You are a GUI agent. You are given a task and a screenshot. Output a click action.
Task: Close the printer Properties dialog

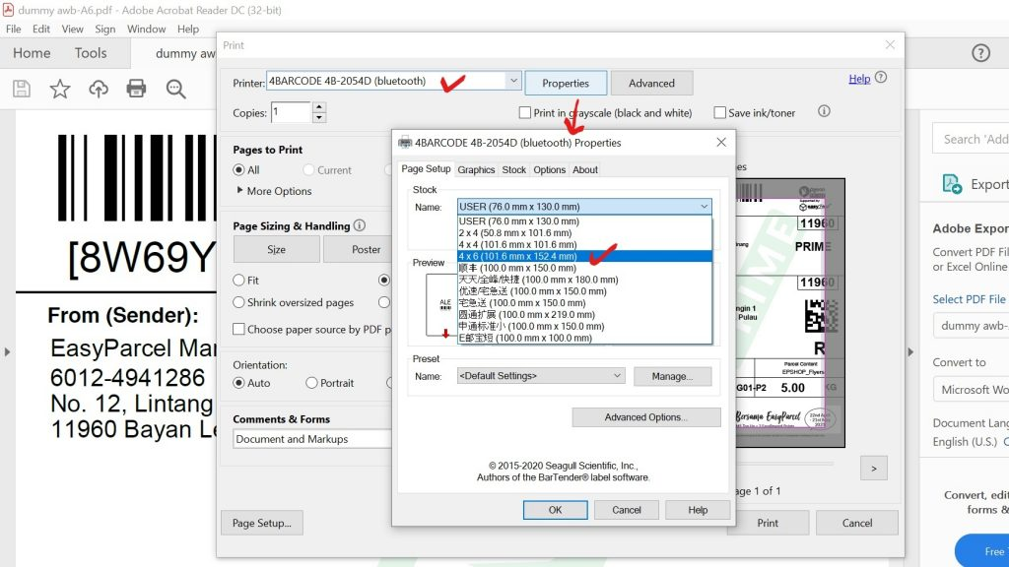point(721,142)
